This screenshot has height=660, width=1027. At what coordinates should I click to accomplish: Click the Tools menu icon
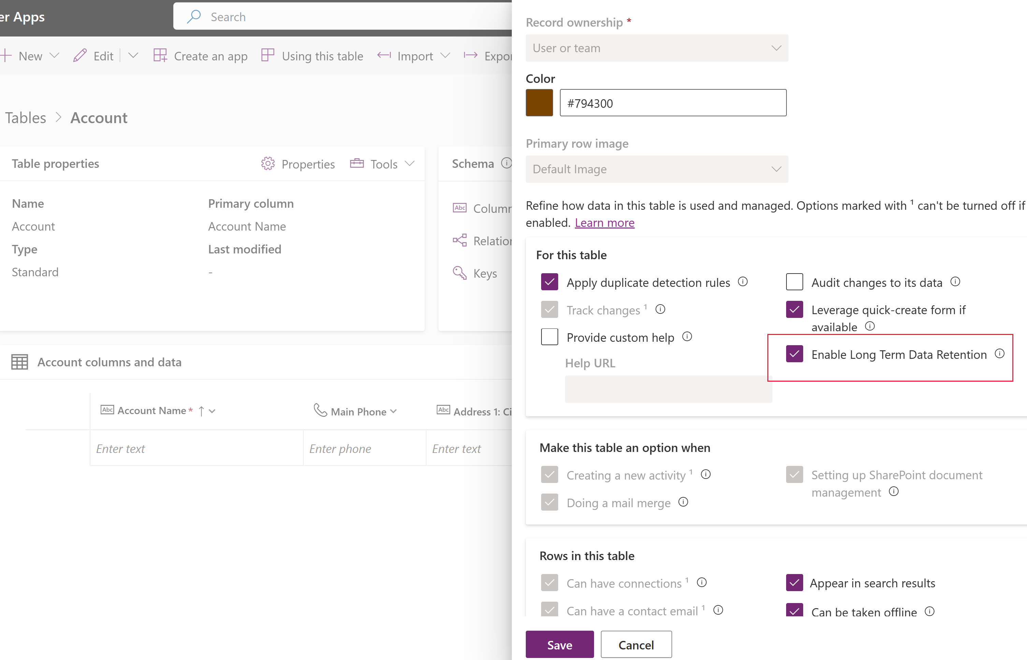(357, 163)
